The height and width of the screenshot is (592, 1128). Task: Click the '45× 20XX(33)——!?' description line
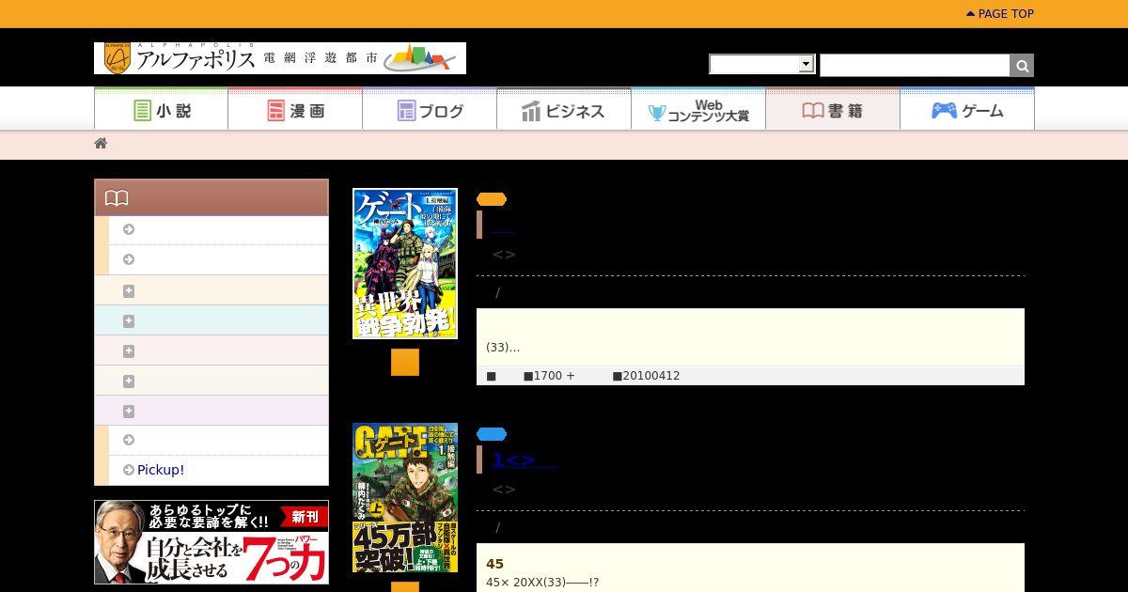click(542, 583)
